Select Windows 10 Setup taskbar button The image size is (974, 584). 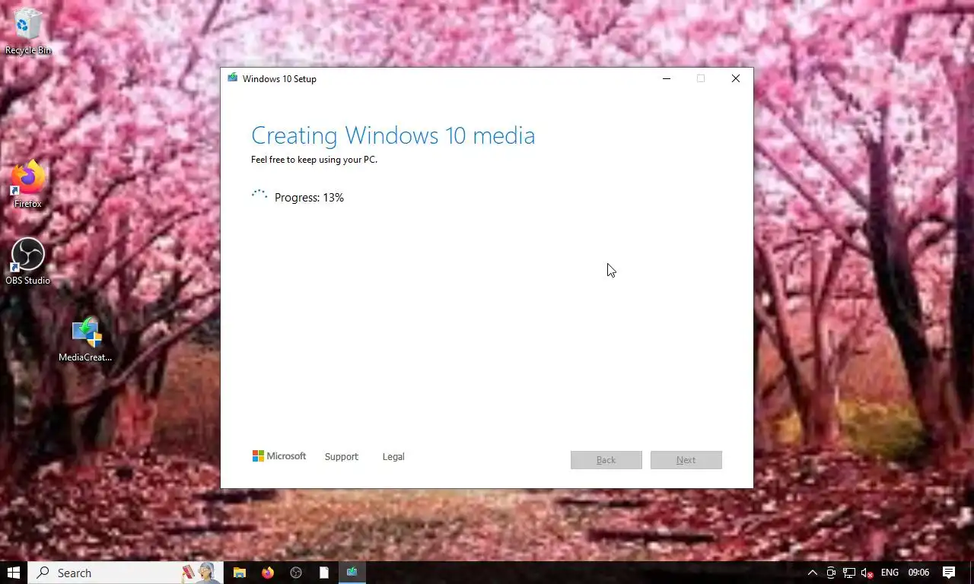pyautogui.click(x=352, y=573)
